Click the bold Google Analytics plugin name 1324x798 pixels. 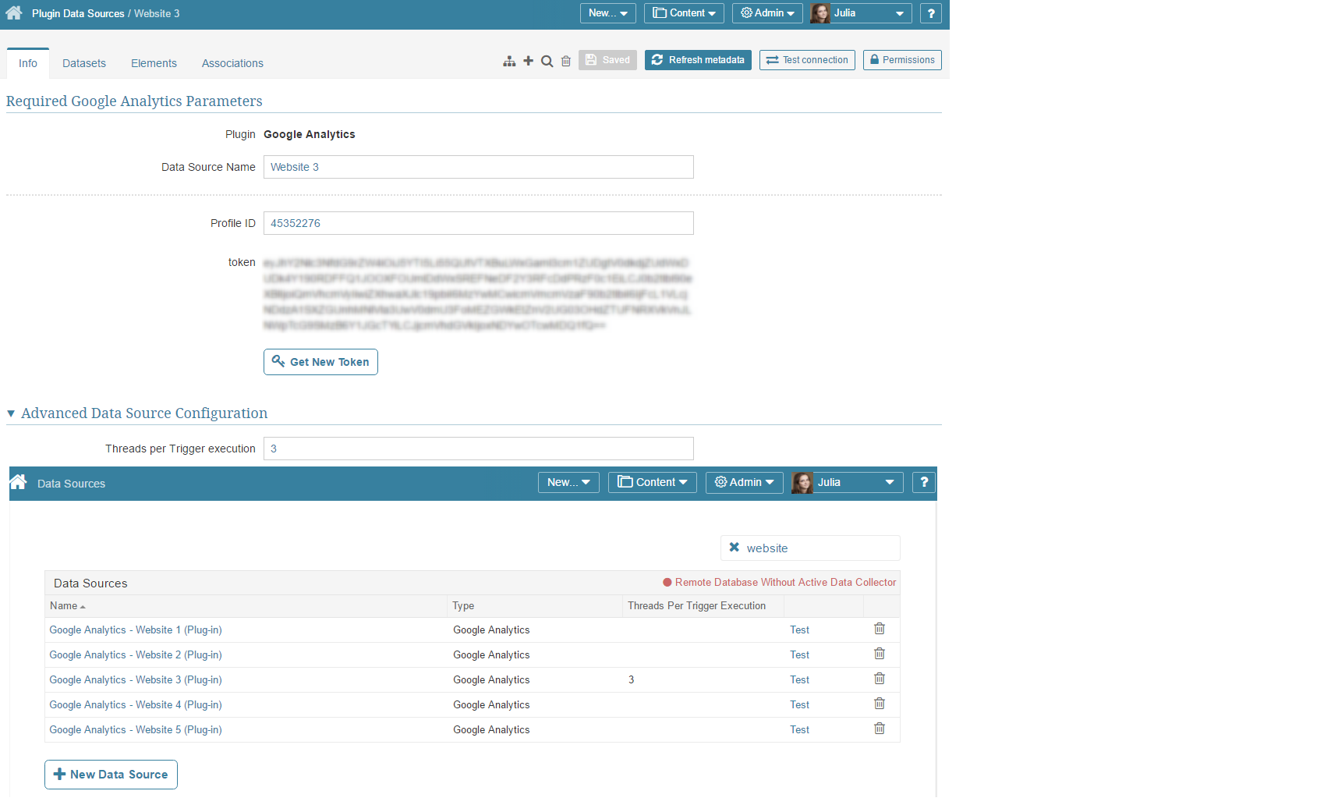point(310,134)
